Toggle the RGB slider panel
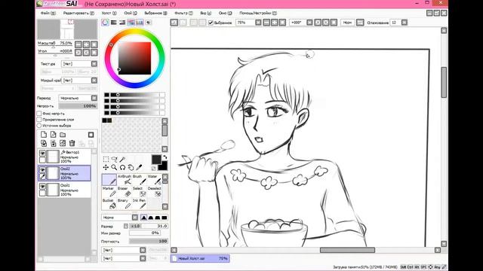 point(114,23)
